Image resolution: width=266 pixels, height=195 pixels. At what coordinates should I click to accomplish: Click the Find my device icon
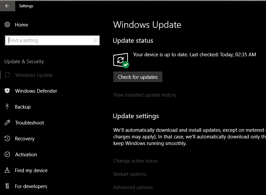tap(8, 170)
